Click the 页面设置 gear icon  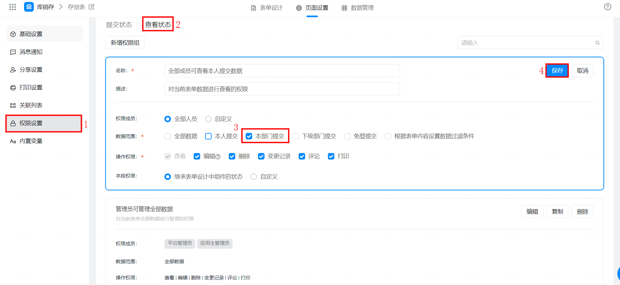click(299, 8)
